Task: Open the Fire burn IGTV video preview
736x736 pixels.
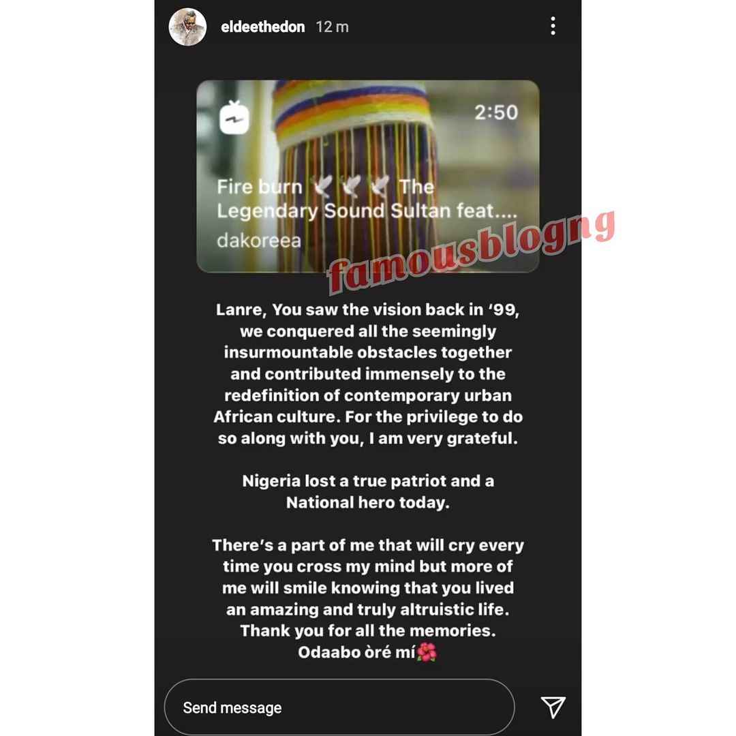Action: pyautogui.click(x=367, y=176)
